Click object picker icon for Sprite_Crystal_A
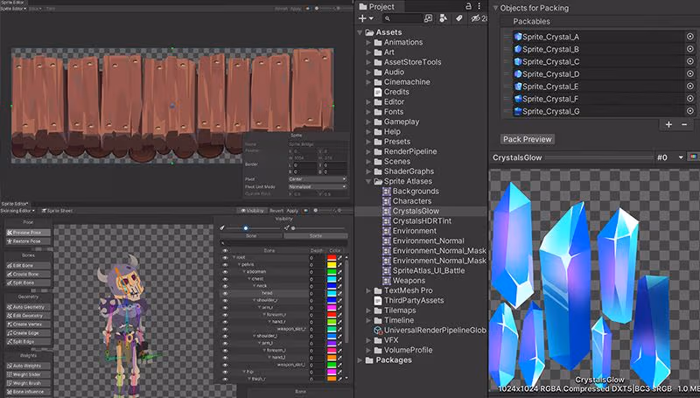The image size is (700, 398). tap(689, 37)
